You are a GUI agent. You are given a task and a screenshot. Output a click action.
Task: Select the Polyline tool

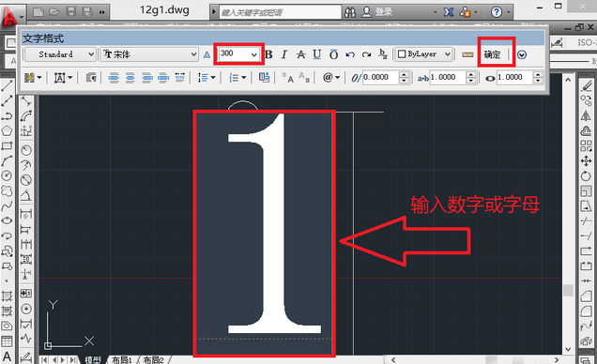click(7, 115)
